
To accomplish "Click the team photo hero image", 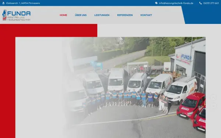I will point(110,88).
